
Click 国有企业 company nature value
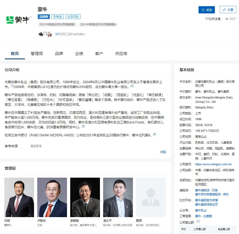click(x=201, y=137)
